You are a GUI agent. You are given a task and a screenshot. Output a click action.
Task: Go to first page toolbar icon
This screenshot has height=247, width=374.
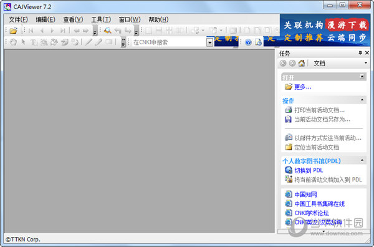click(x=31, y=31)
